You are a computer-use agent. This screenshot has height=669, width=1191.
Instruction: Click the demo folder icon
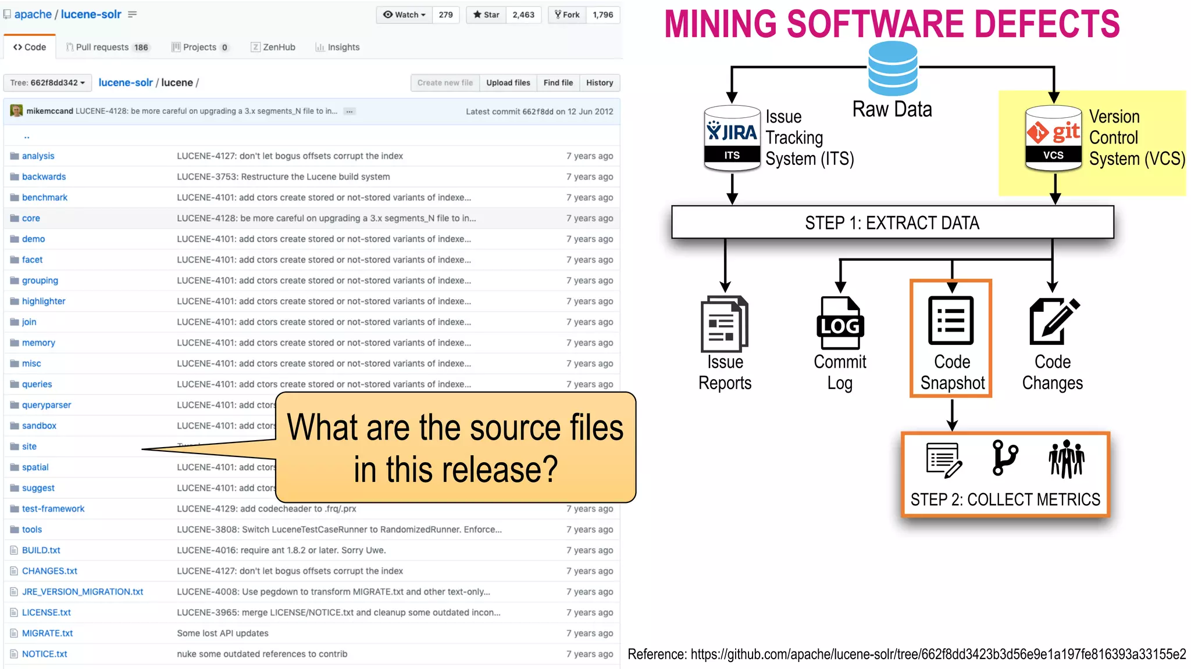(15, 239)
